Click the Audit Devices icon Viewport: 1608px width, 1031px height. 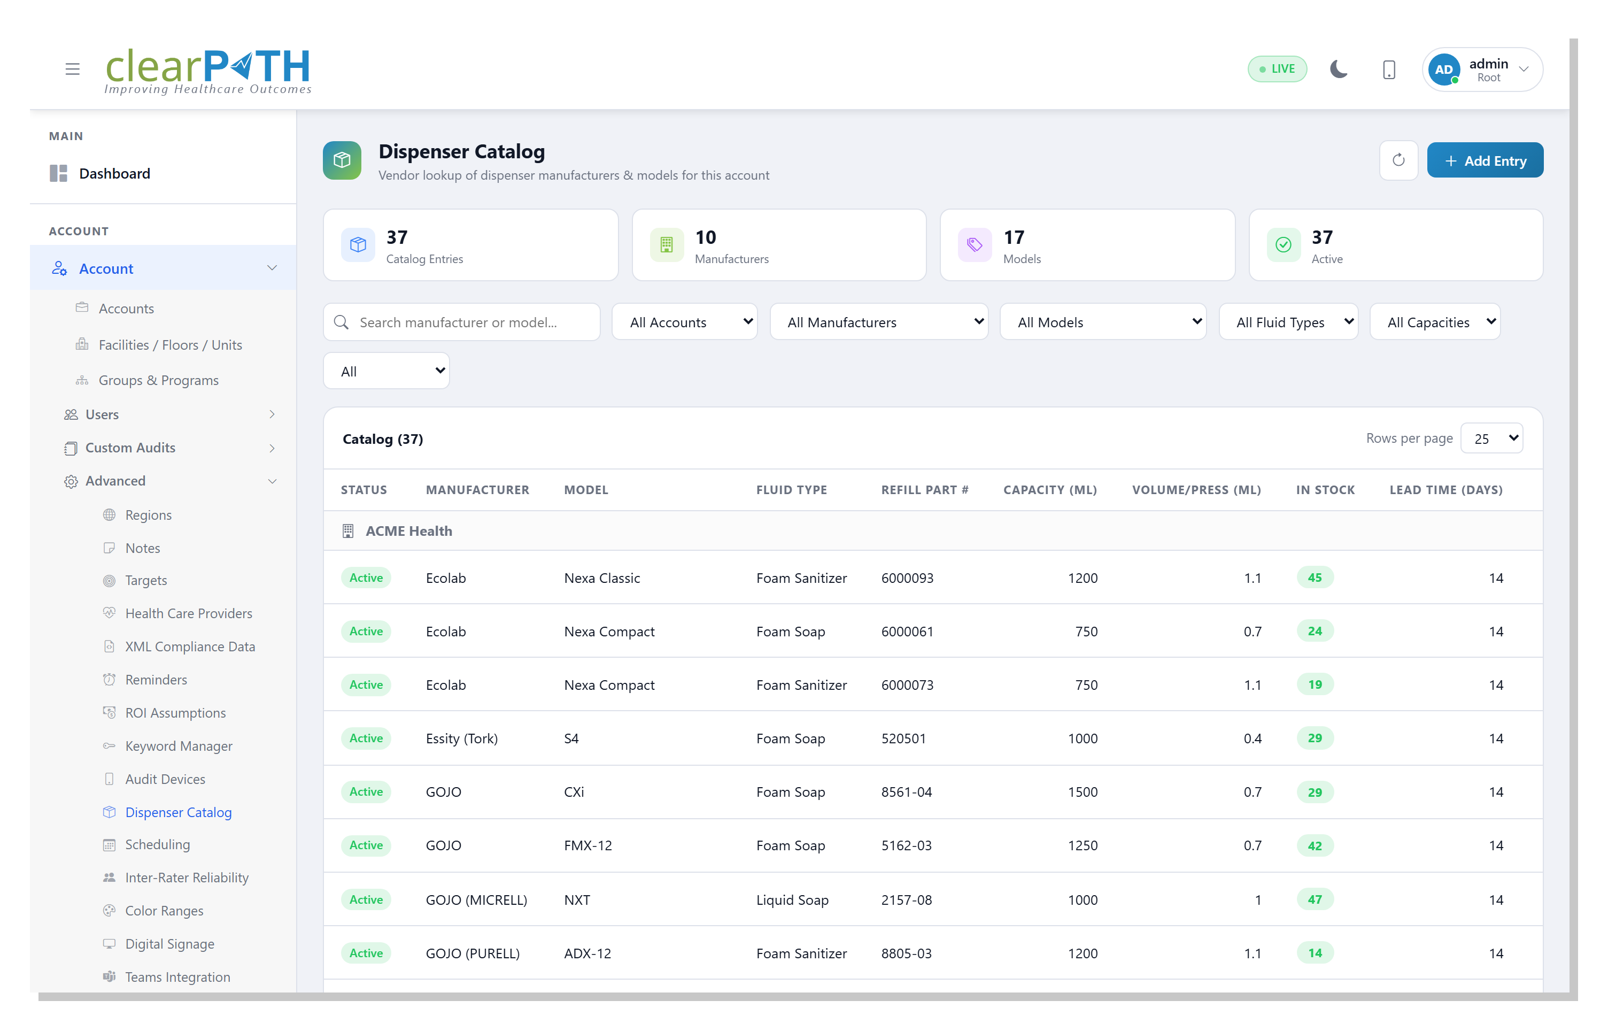click(109, 779)
